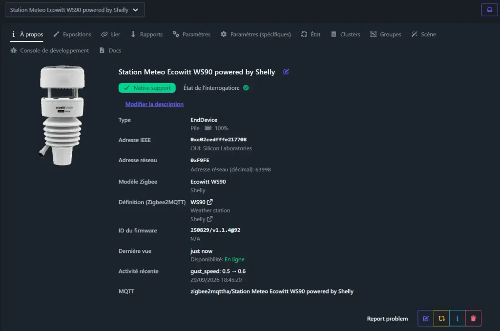Click the red delete device button
This screenshot has width=500, height=331.
tap(473, 319)
